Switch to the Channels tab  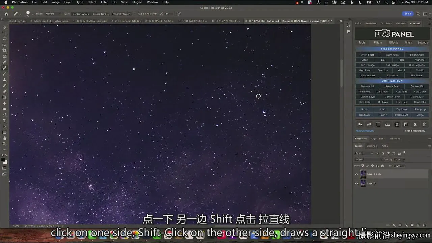click(x=372, y=146)
